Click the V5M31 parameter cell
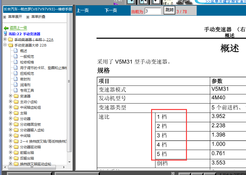Screen dimensions: 246x175 point(228,90)
